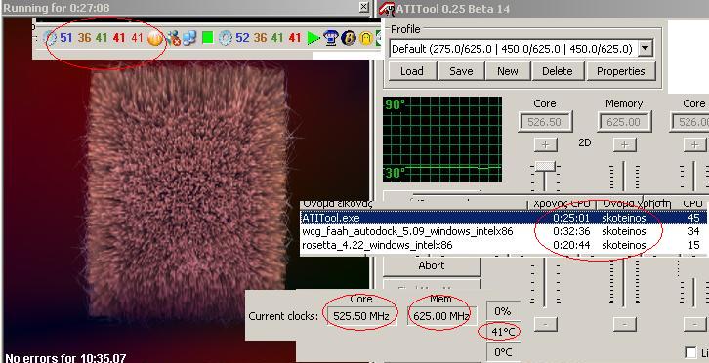Click the green play triangle tray icon
This screenshot has height=363, width=709.
click(x=313, y=38)
